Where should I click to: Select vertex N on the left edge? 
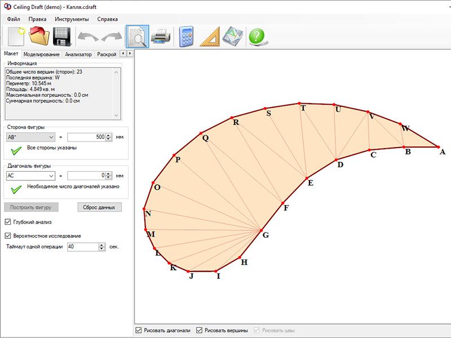(x=144, y=209)
